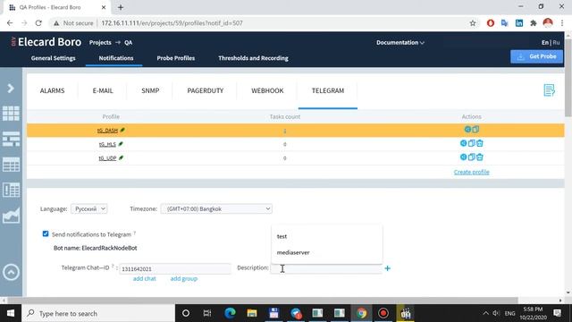Open the grid view icon in sidebar
This screenshot has height=322, width=572.
pos(11,114)
